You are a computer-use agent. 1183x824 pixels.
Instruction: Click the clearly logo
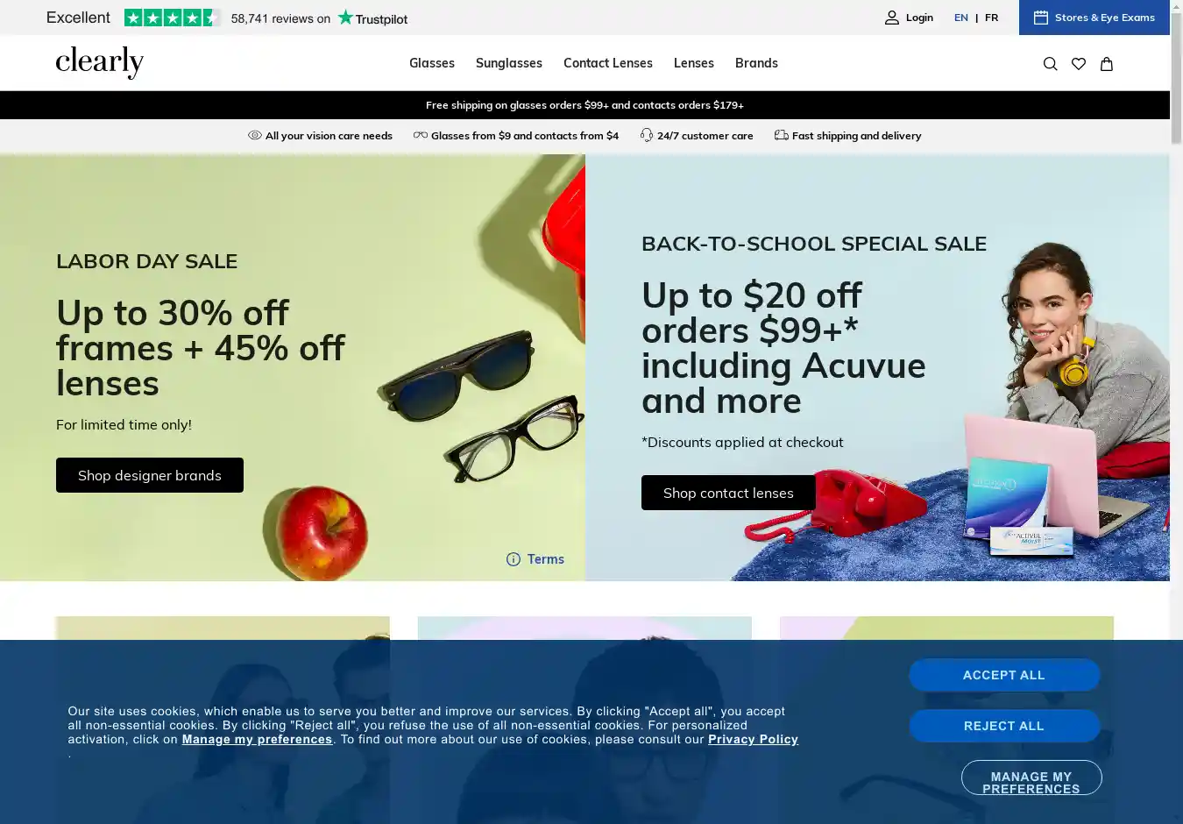[100, 62]
